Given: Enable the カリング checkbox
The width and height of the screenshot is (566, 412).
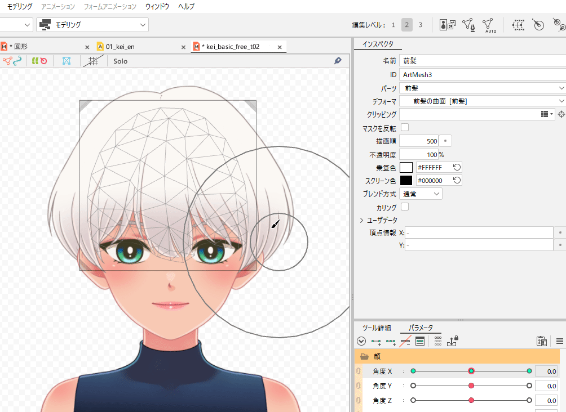Looking at the screenshot, I should (404, 207).
